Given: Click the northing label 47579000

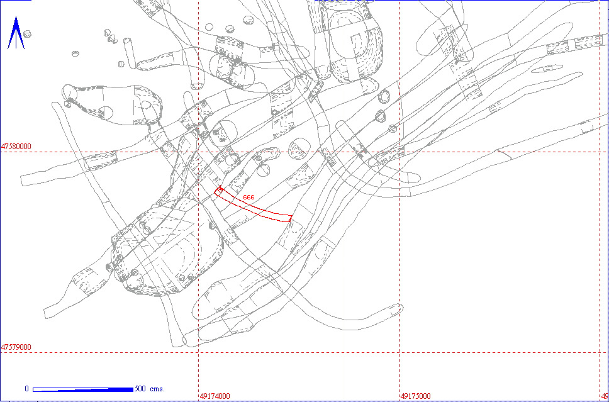Looking at the screenshot, I should pos(16,347).
